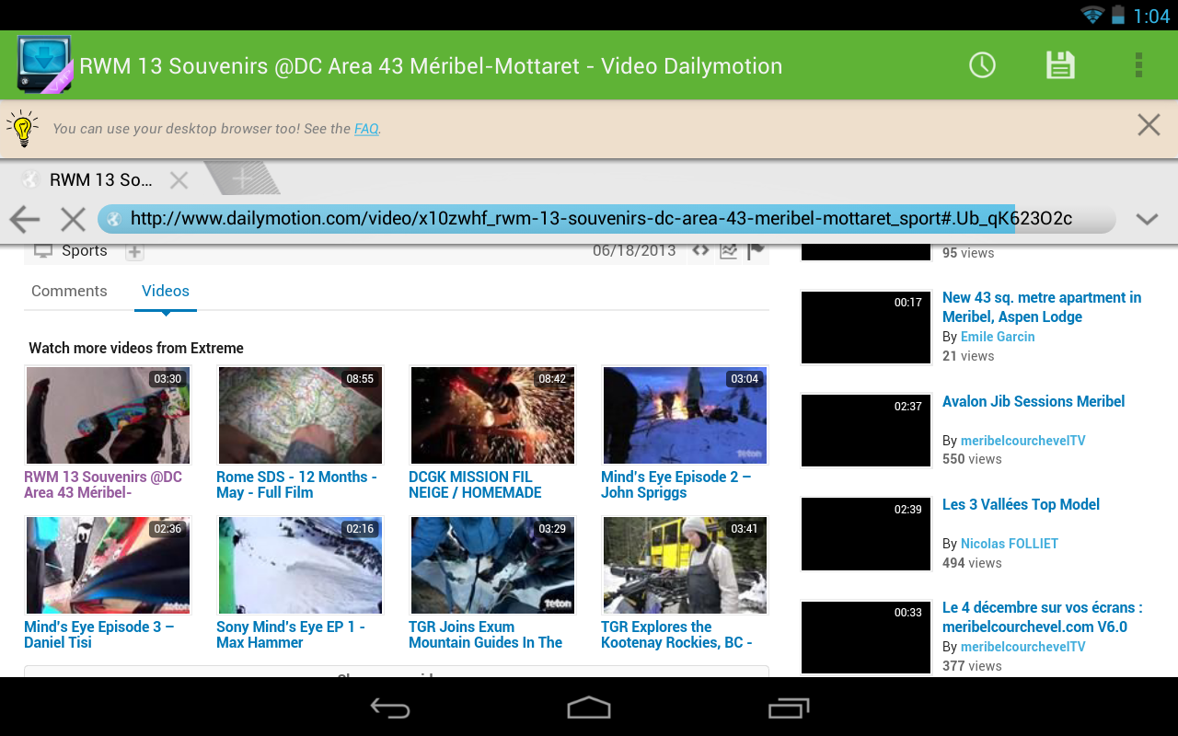1178x736 pixels.
Task: Click TGR Explores the Kootenay Rockies link
Action: click(676, 635)
